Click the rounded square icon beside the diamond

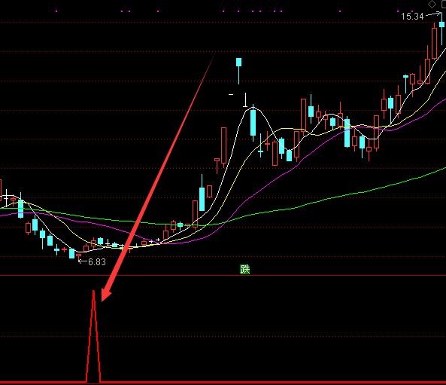pyautogui.click(x=444, y=4)
